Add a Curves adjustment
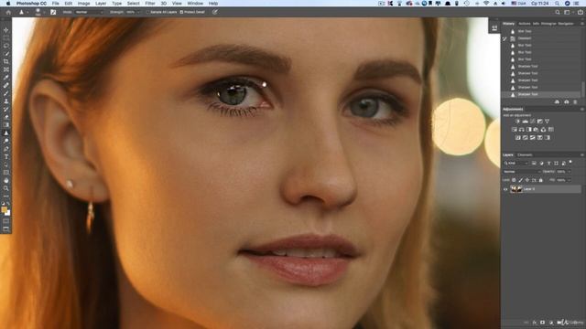Viewport: 586px width, 329px height. [x=533, y=122]
